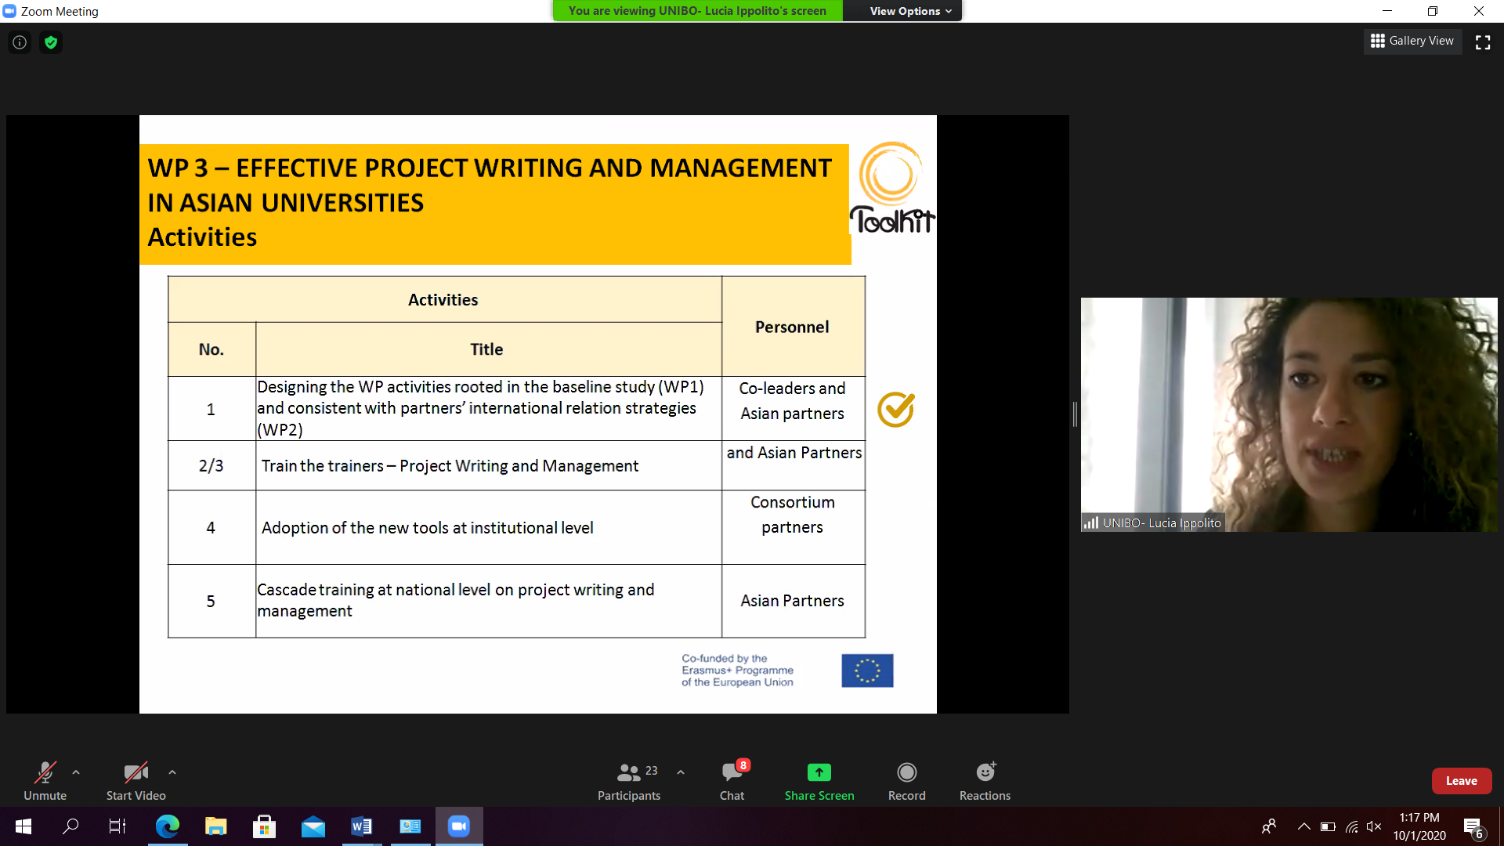Open Windows search icon

70,826
